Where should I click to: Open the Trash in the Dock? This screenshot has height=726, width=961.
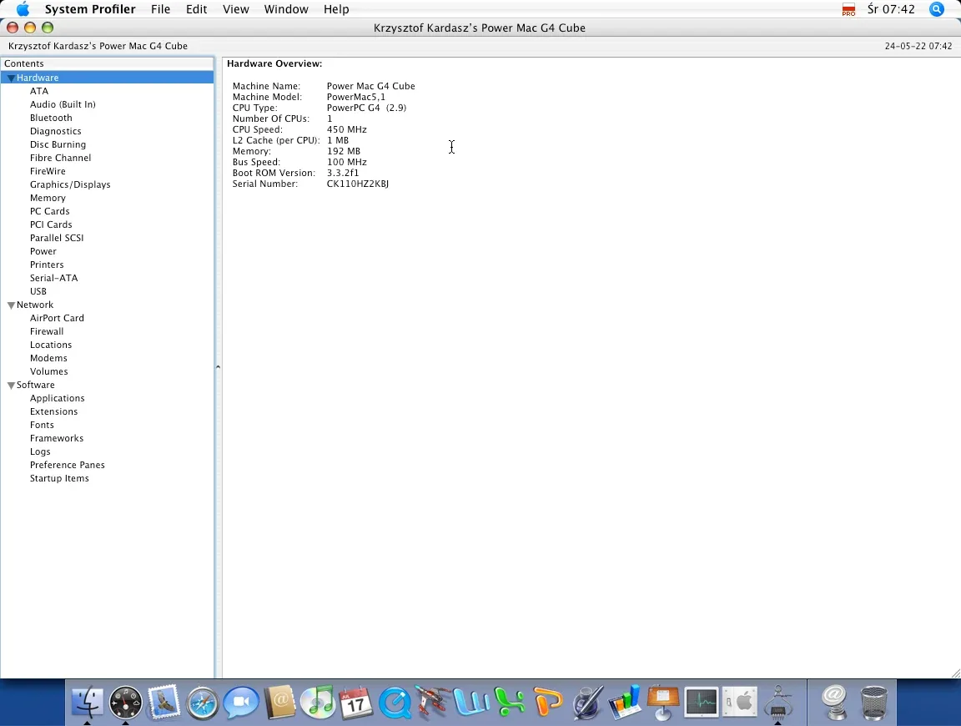pos(873,703)
